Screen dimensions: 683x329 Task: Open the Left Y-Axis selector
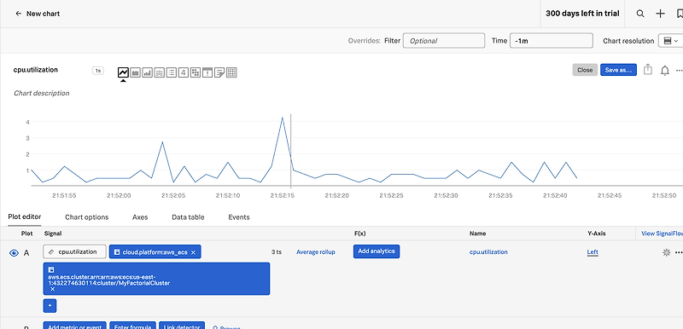[x=593, y=252]
